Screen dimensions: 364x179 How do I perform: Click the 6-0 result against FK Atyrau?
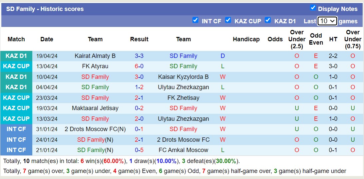(139, 66)
